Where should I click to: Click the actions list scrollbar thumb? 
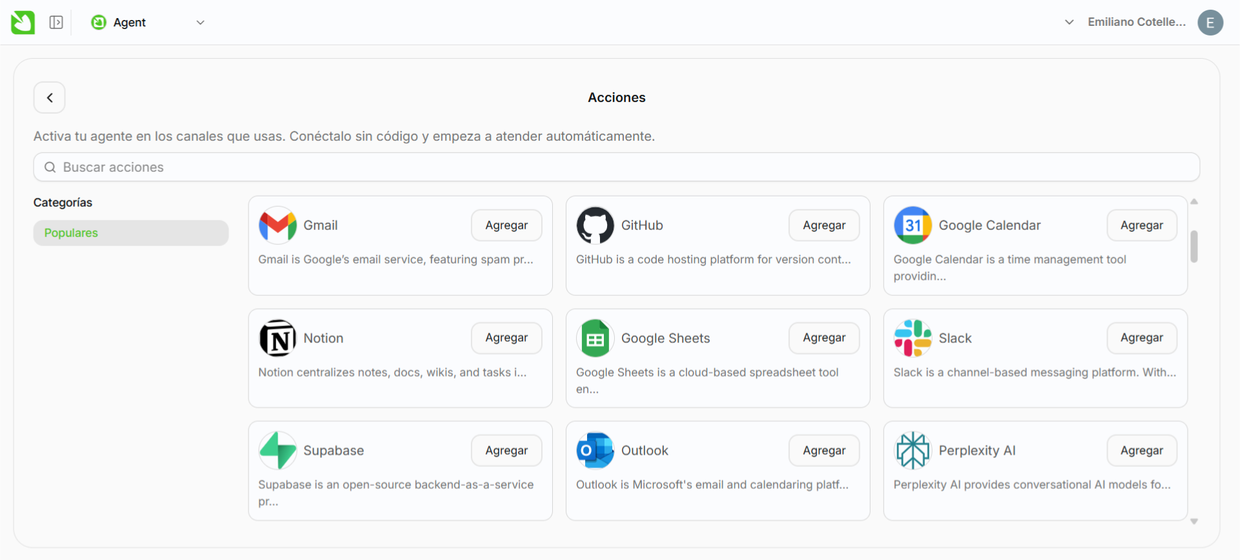pyautogui.click(x=1194, y=247)
